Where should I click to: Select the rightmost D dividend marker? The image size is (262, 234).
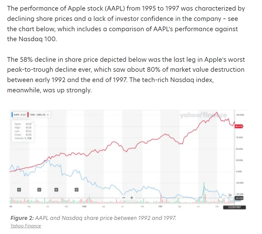point(76,189)
